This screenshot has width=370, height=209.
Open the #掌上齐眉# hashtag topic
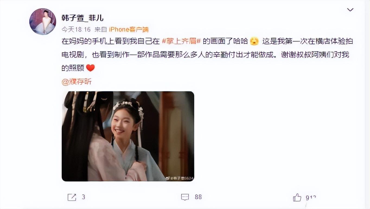point(181,41)
